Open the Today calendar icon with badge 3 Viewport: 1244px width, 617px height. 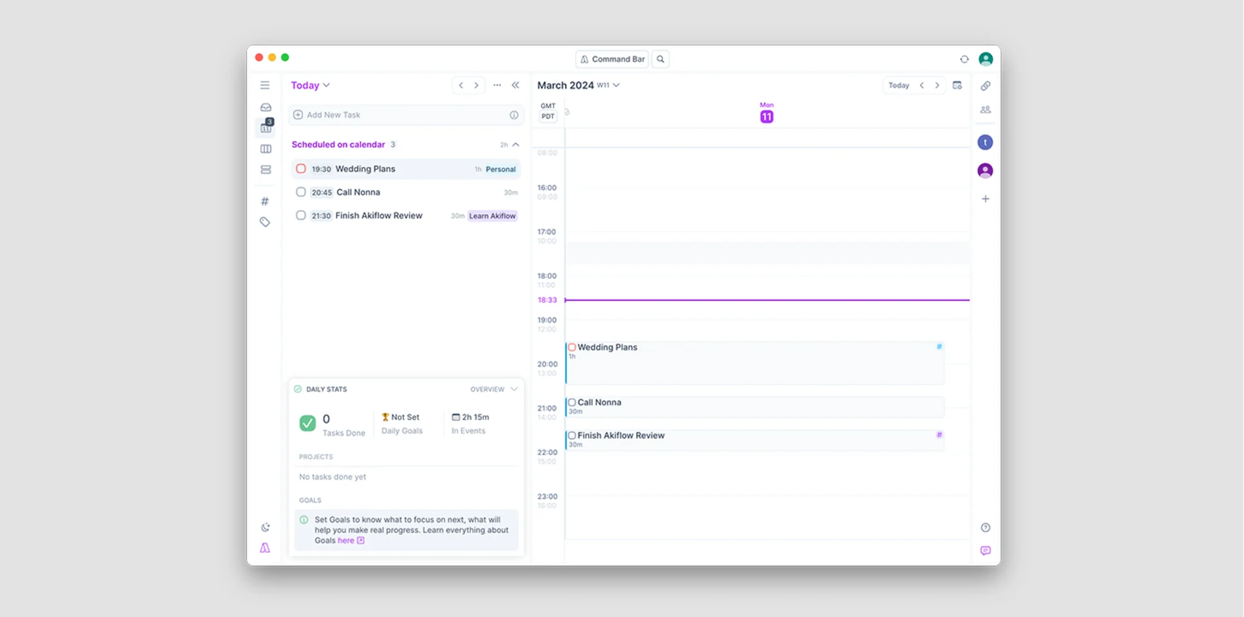(266, 127)
